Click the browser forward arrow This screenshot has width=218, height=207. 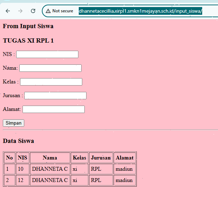[x=20, y=11]
